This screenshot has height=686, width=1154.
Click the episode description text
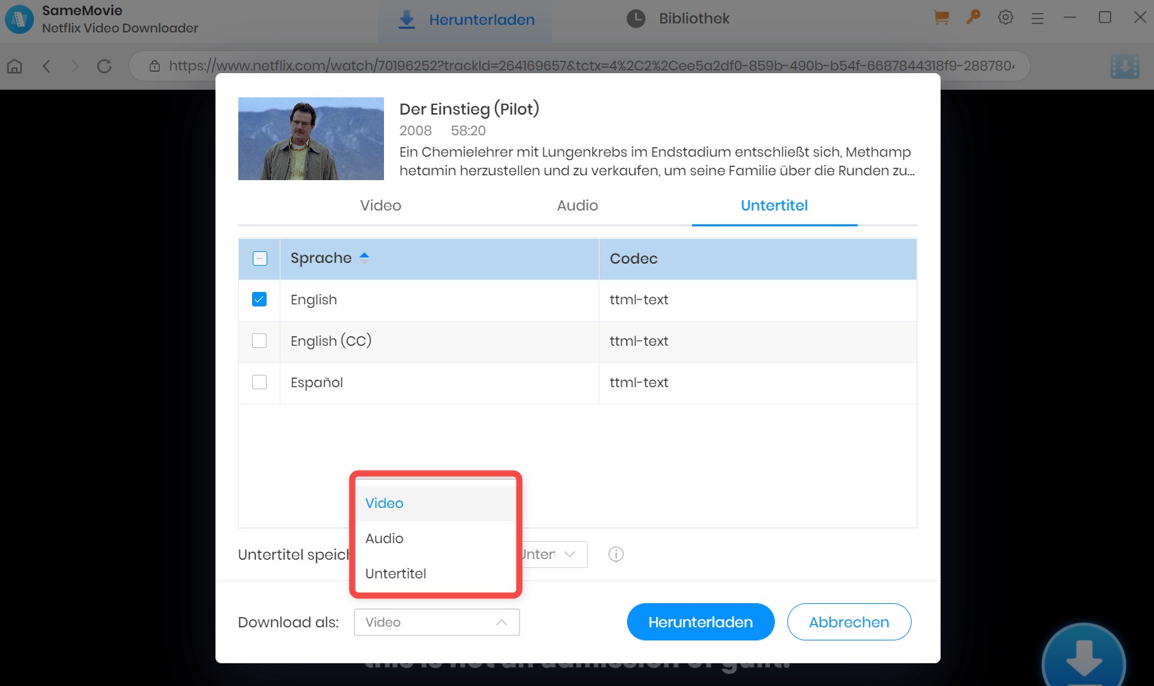click(x=657, y=161)
